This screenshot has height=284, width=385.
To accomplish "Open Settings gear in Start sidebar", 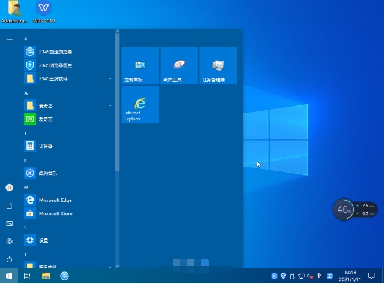I will tap(9, 241).
